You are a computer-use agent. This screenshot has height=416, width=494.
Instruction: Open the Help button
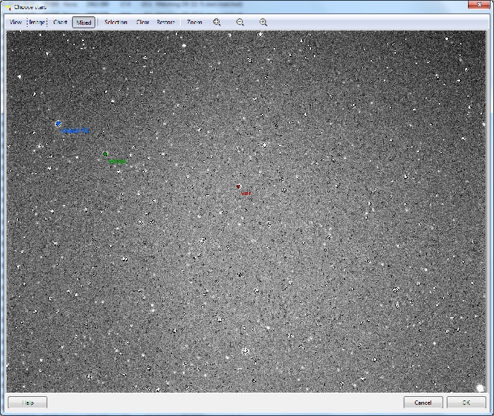(28, 403)
